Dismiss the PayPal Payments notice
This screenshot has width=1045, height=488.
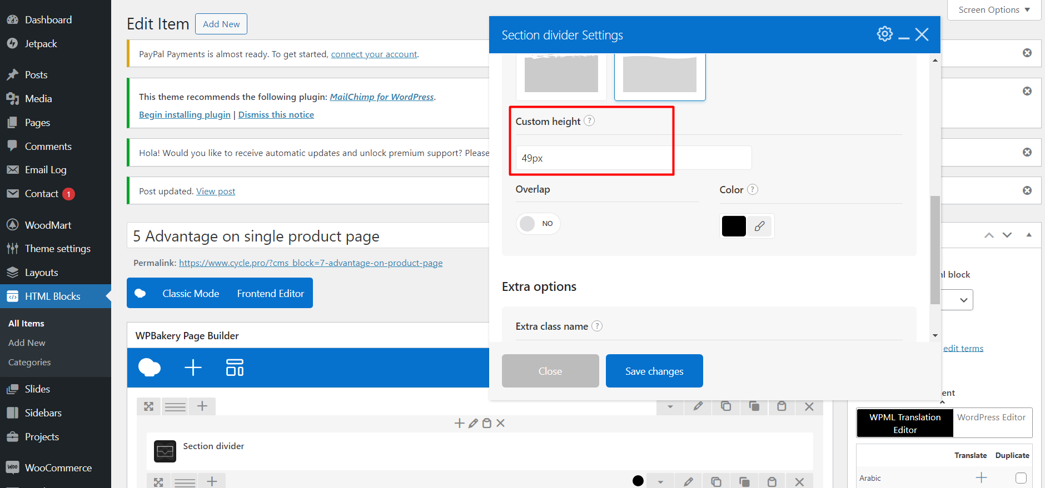(1027, 53)
